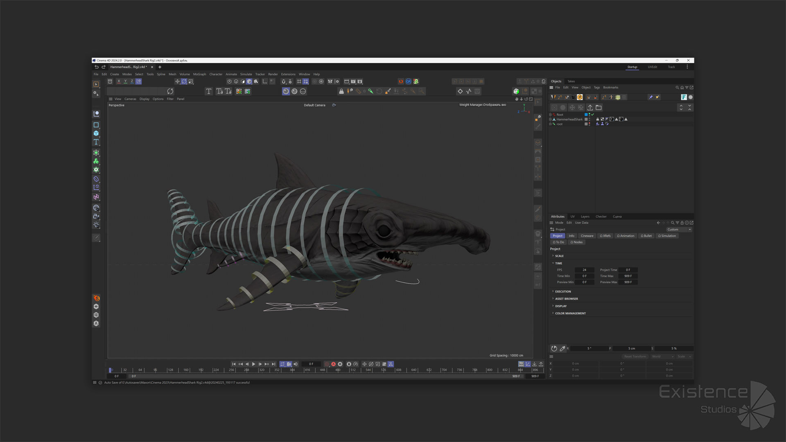786x442 pixels.
Task: Click the home icon in Objects manager
Action: [x=682, y=88]
